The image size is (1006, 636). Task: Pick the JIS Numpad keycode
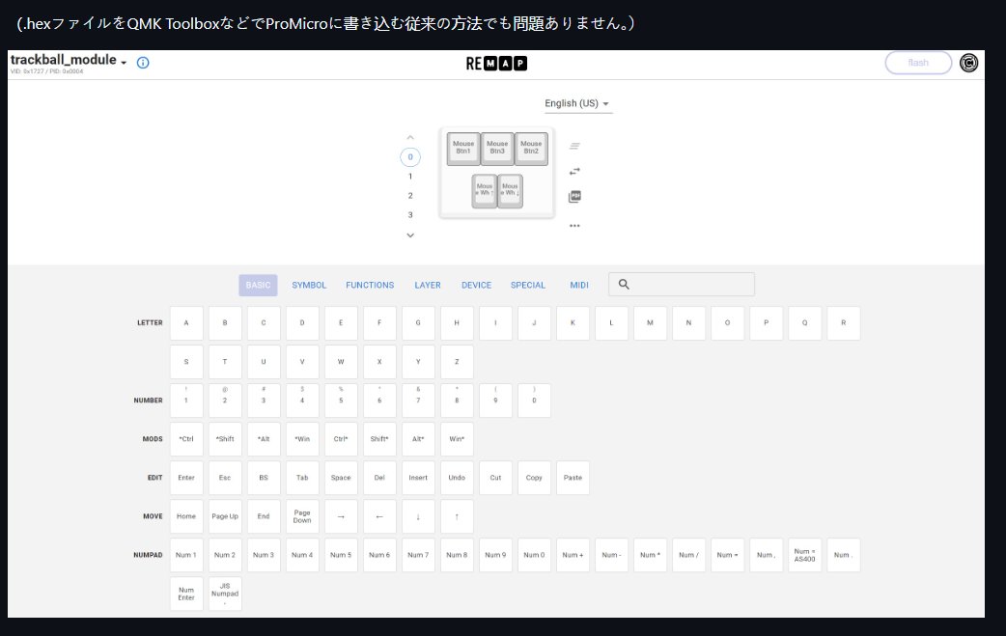225,594
